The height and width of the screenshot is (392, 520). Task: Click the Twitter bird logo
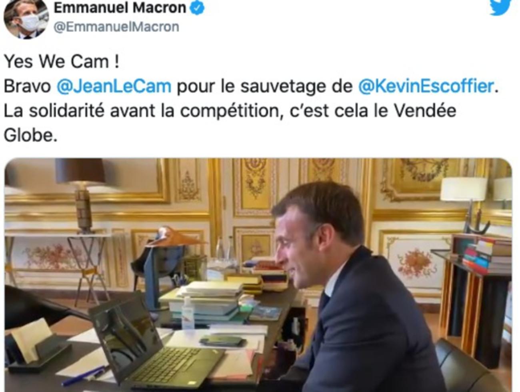coord(501,7)
